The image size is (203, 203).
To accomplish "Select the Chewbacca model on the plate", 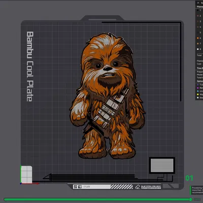I will point(108,96).
